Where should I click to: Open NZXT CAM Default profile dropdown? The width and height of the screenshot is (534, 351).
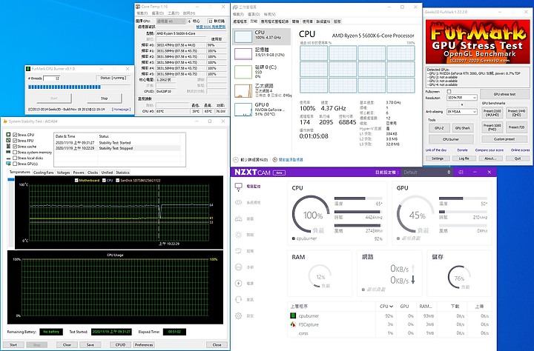(x=427, y=172)
